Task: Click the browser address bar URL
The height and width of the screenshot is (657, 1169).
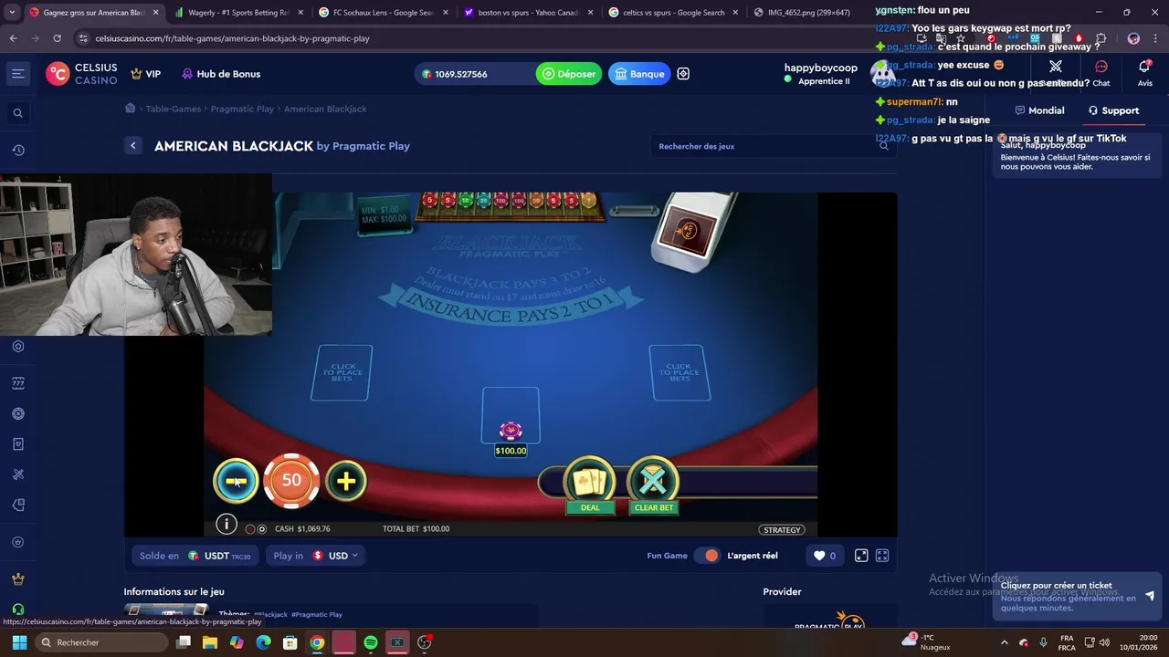Action: [x=232, y=38]
